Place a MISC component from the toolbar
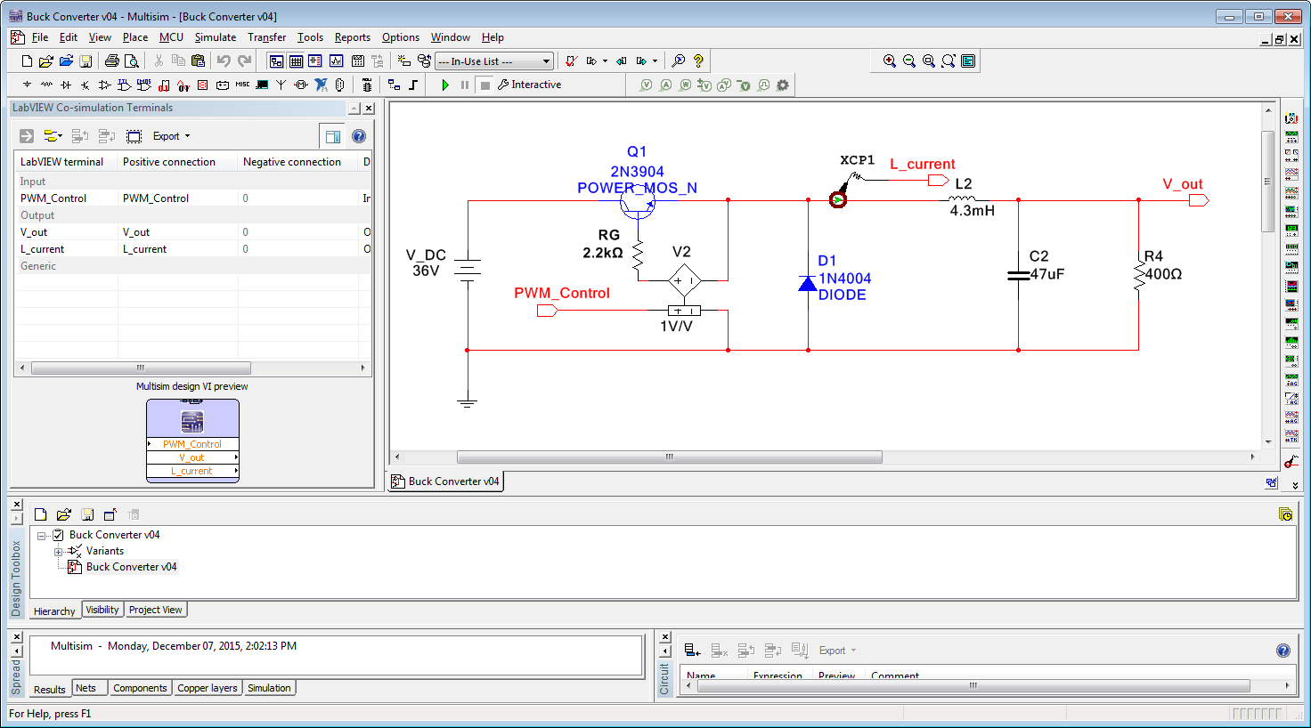1311x728 pixels. 242,85
